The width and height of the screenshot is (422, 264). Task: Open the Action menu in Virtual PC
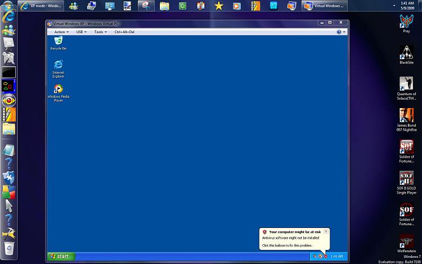[61, 32]
